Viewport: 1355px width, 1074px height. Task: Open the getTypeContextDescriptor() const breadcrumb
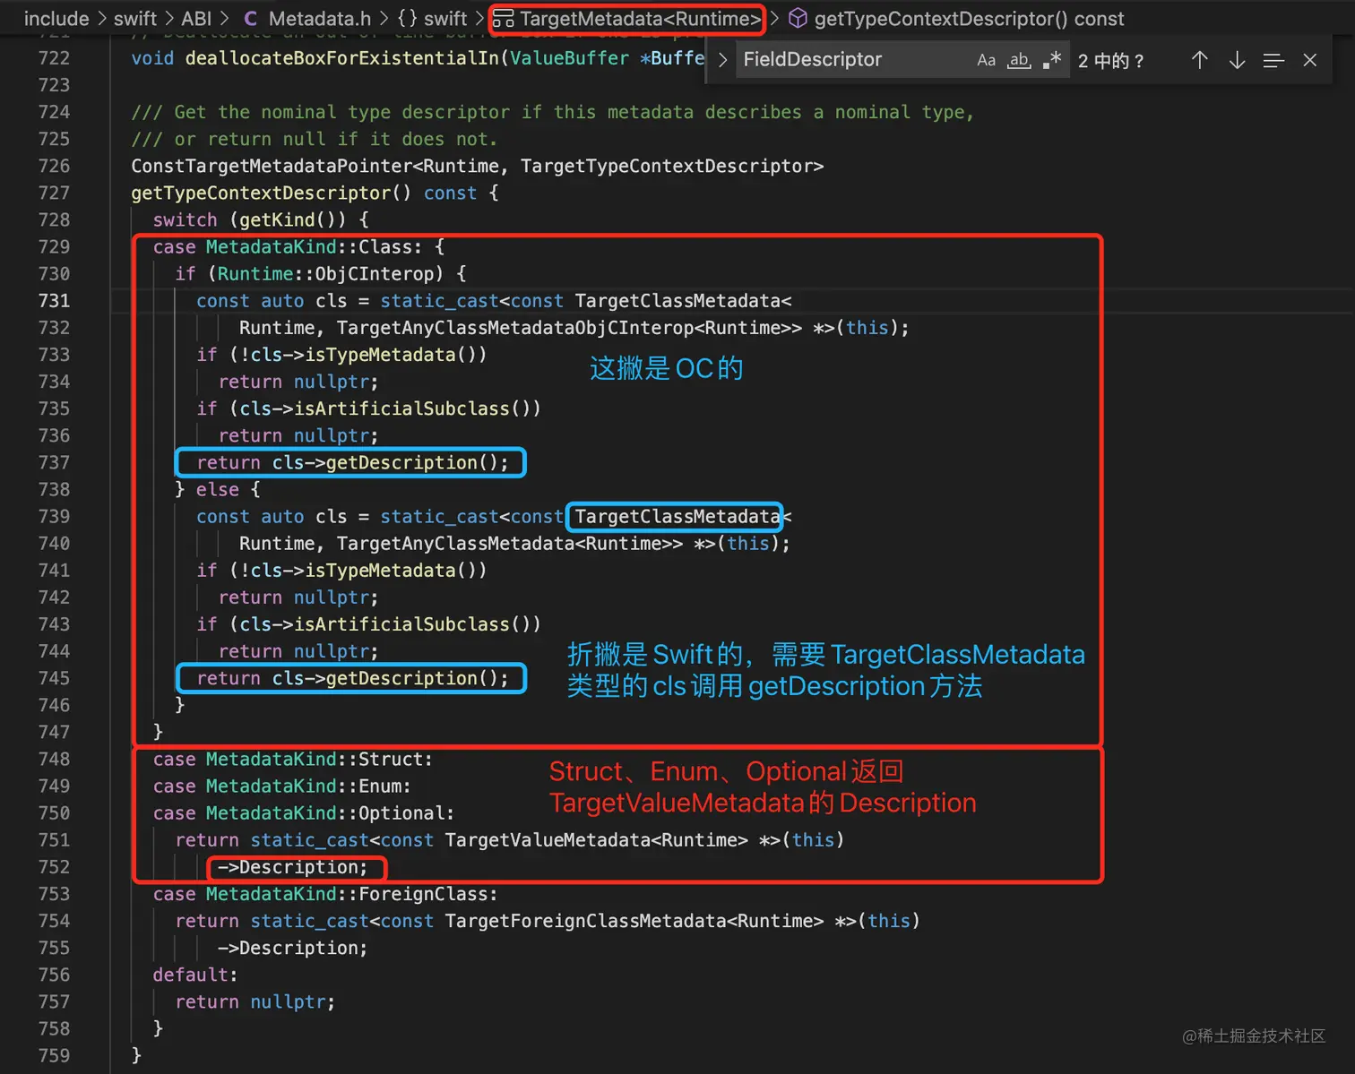[x=969, y=19]
